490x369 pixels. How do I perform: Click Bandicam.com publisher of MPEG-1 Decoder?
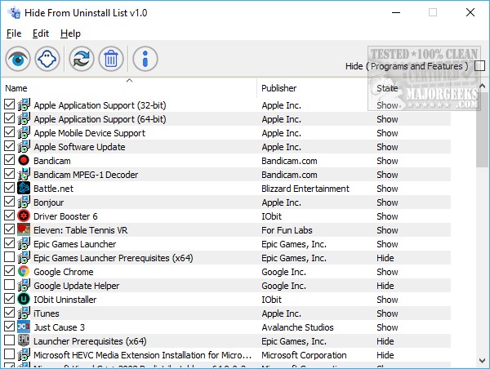pos(289,175)
